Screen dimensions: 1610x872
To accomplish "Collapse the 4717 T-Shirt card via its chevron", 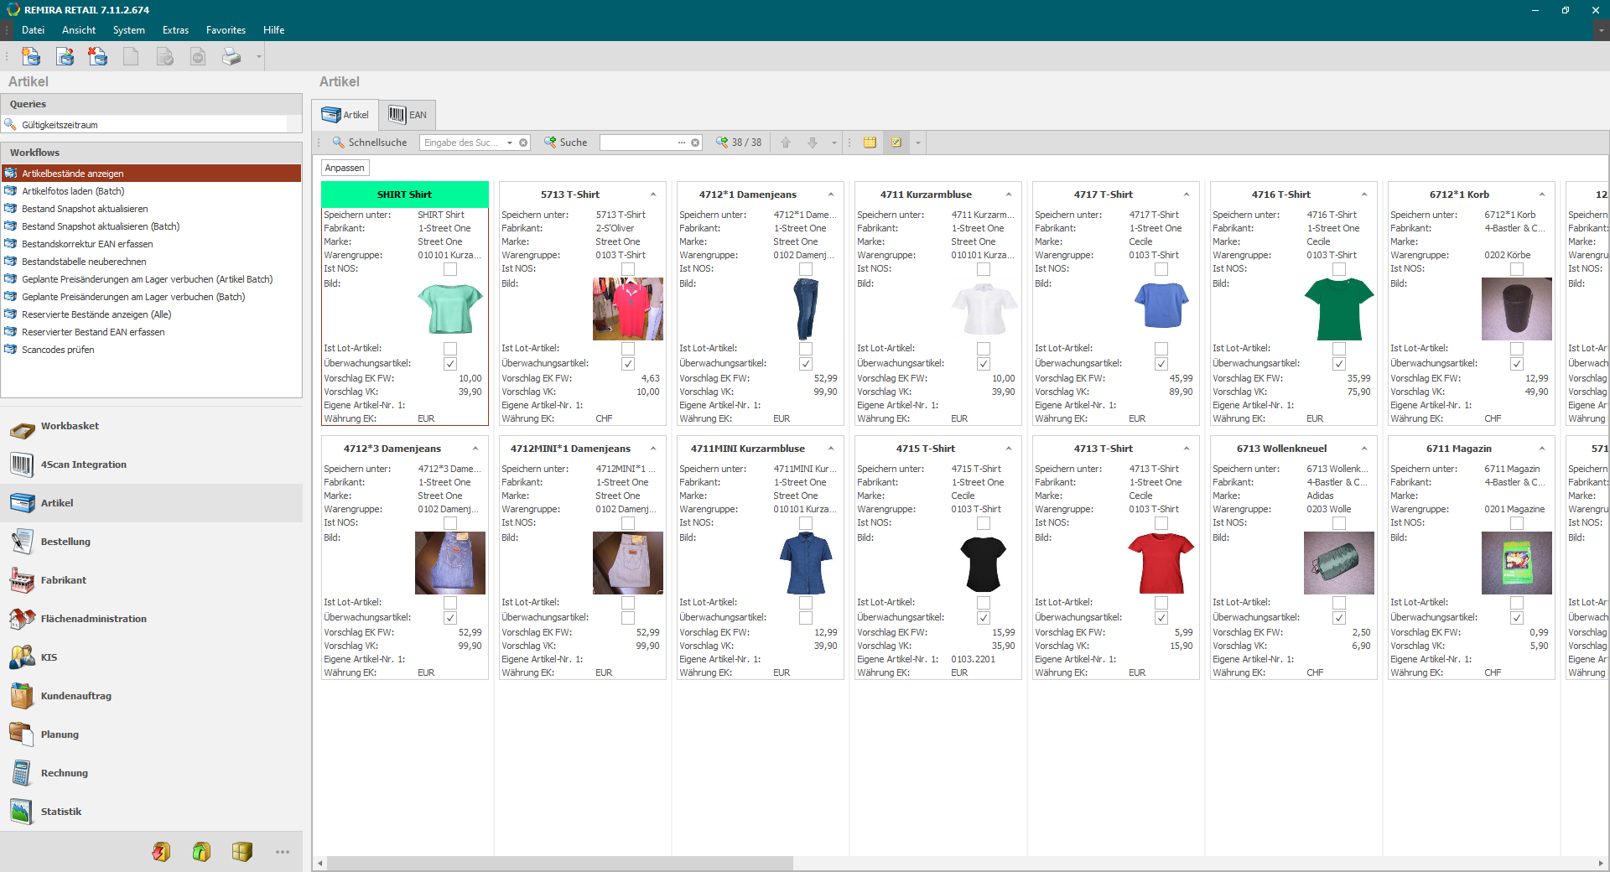I will pos(1187,193).
